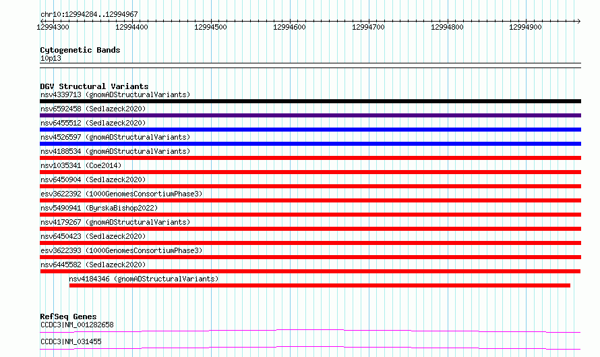Select the nsv6592458 purple variant bar

310,115
